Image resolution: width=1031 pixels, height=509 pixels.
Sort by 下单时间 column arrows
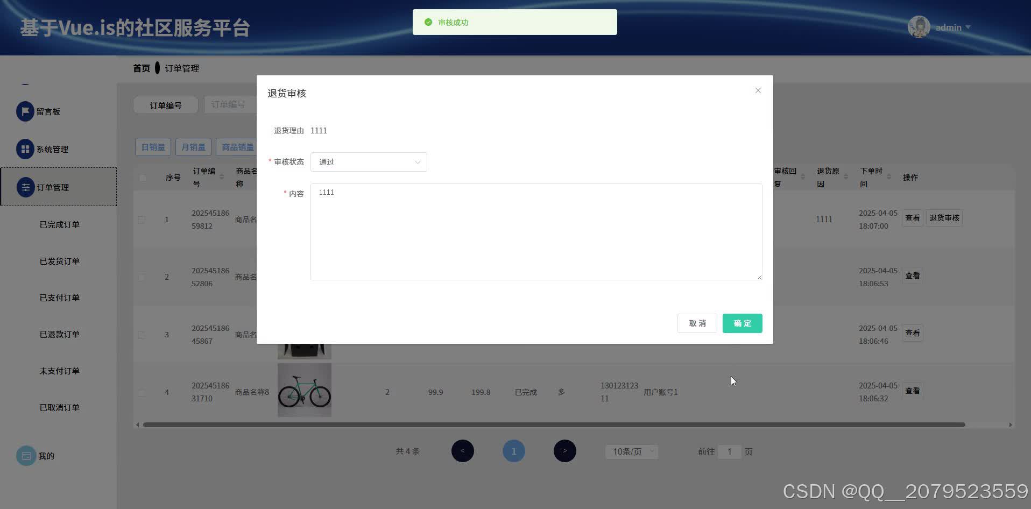(889, 177)
